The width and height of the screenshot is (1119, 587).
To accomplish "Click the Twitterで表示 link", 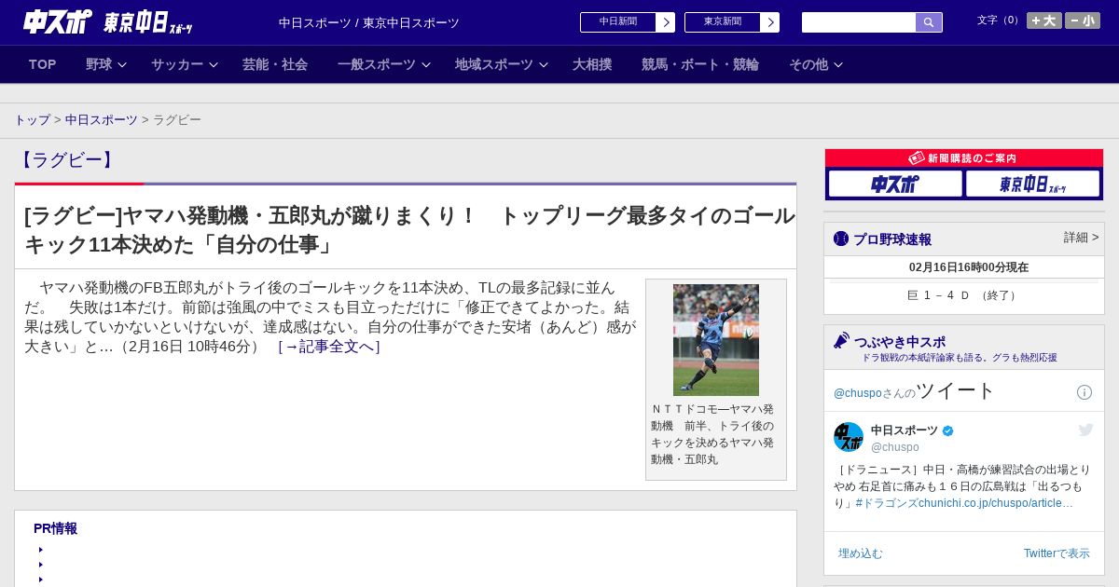I will pos(1057,553).
